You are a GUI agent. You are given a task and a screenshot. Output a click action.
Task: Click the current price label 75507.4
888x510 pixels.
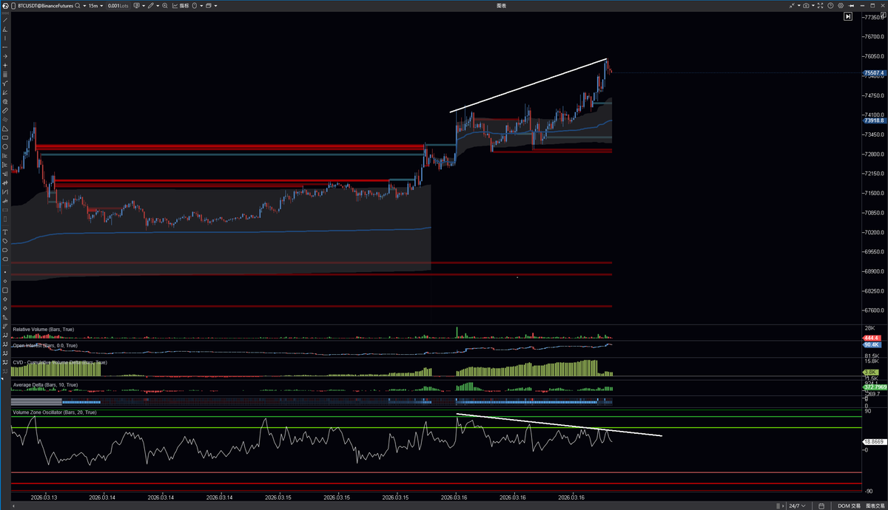coord(874,73)
